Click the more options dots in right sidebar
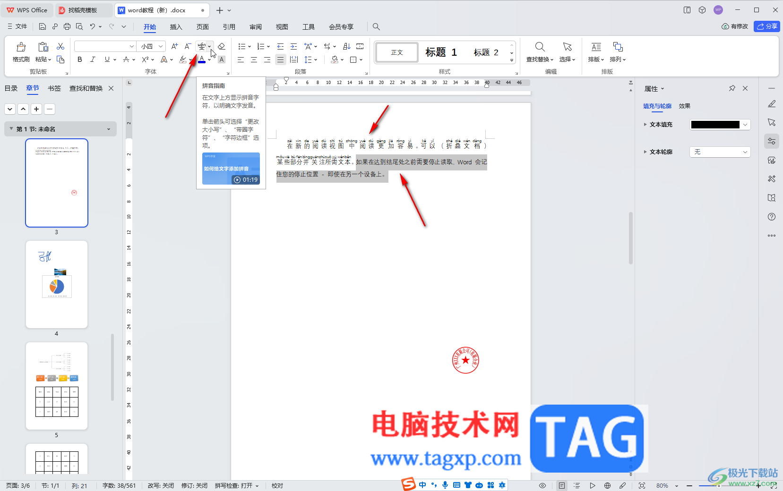Viewport: 783px width, 491px height. tap(772, 236)
